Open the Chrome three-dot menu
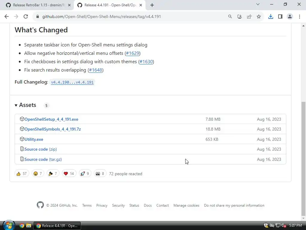Image resolution: width=306 pixels, height=230 pixels. click(299, 17)
